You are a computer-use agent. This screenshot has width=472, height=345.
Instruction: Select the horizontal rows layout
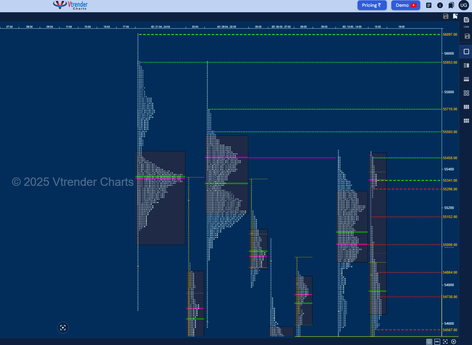pos(466,79)
